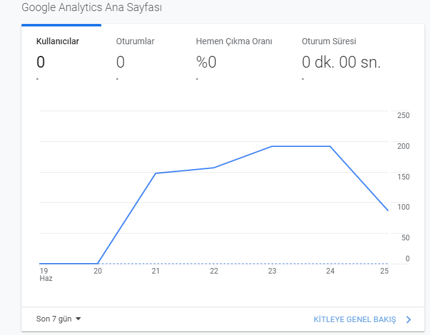
Task: Click the chart peak point at day 23
Action: pyautogui.click(x=272, y=146)
